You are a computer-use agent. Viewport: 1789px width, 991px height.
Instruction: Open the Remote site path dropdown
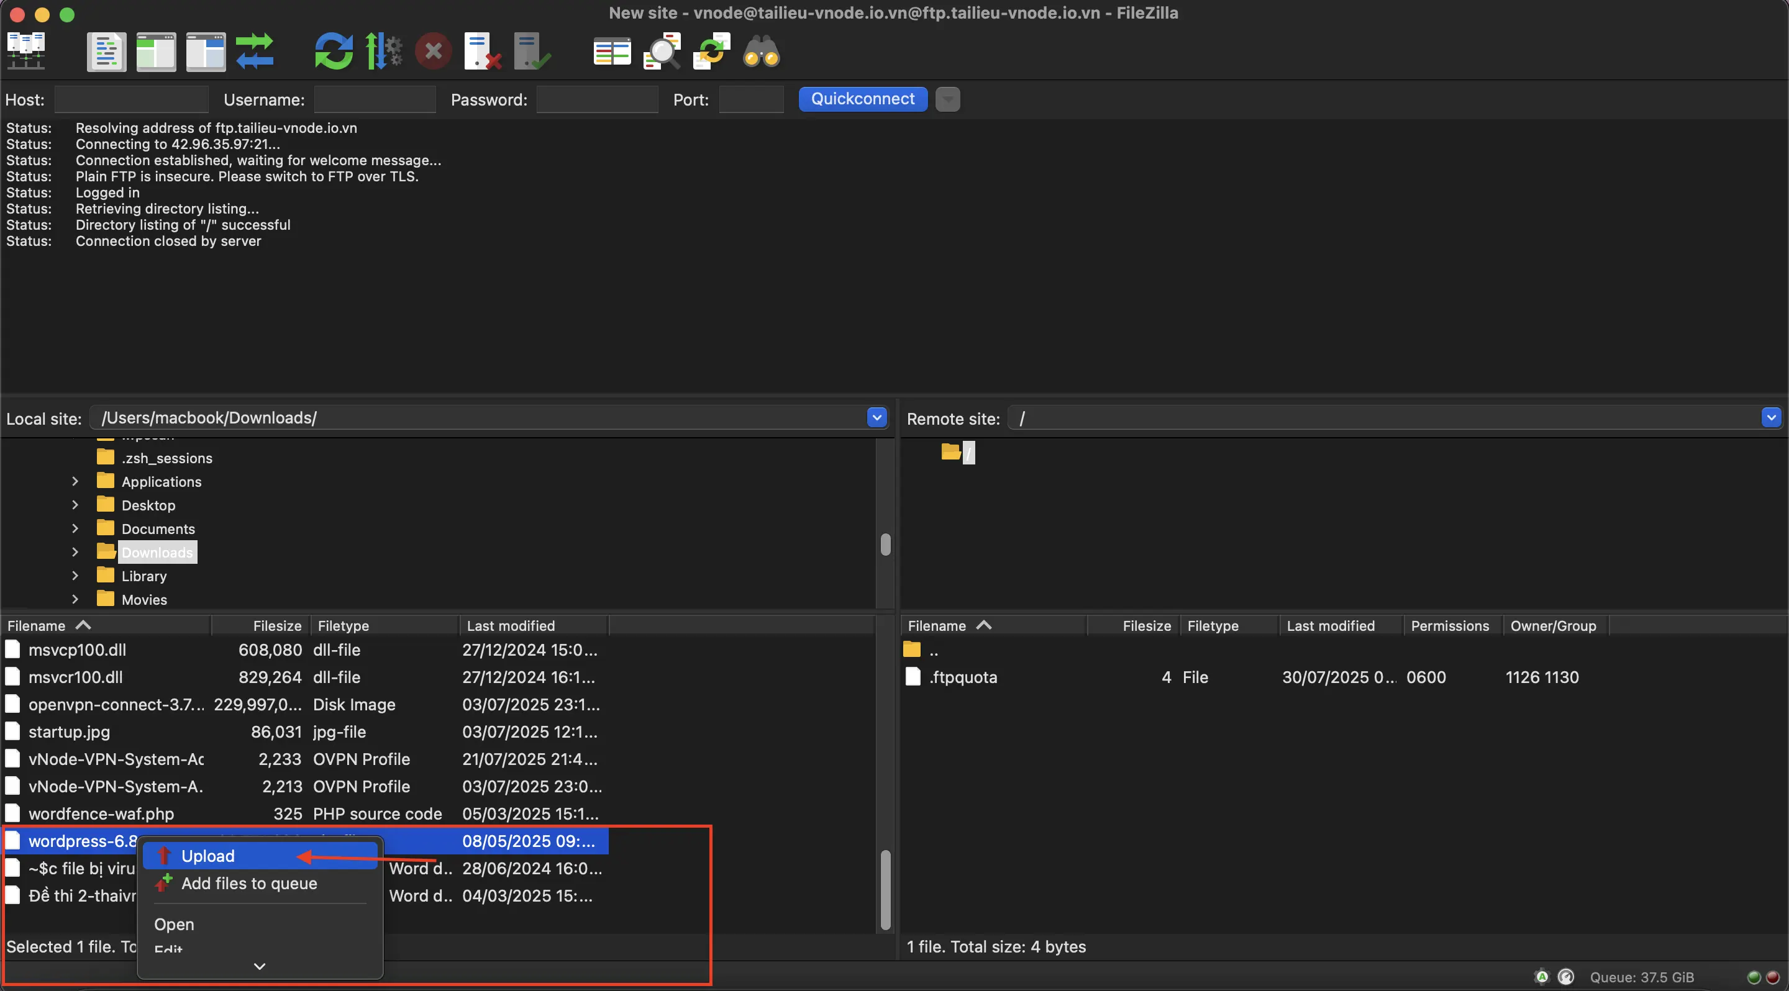coord(1771,418)
